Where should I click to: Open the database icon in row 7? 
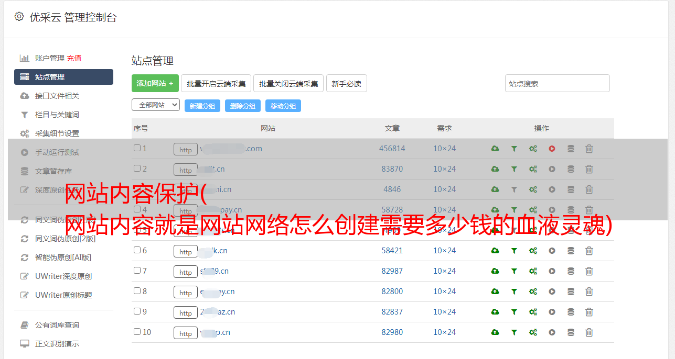tap(571, 271)
